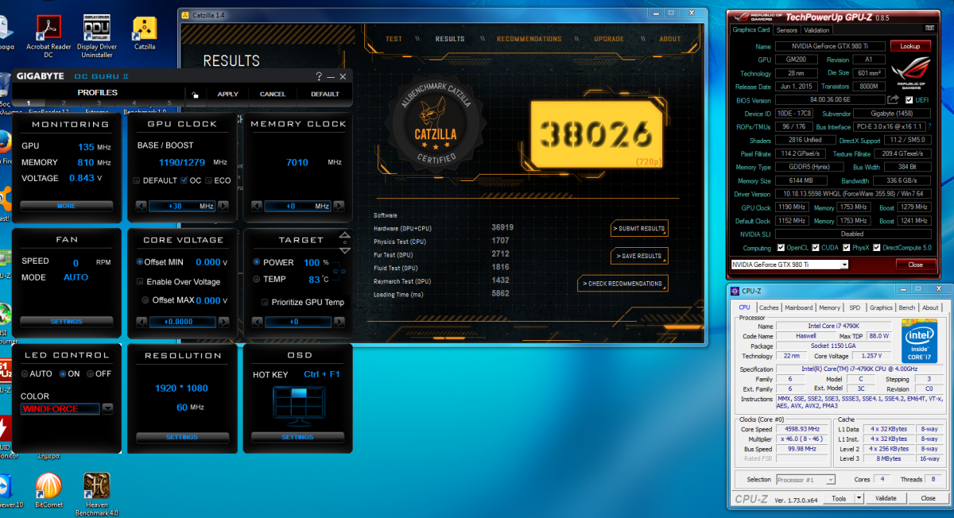Click the power/temp link icon in Target panel
The width and height of the screenshot is (954, 518).
[x=339, y=271]
